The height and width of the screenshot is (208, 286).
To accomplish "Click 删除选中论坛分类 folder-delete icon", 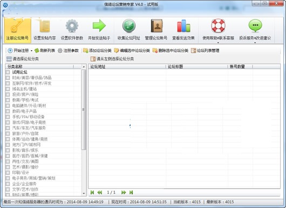I will [155, 50].
